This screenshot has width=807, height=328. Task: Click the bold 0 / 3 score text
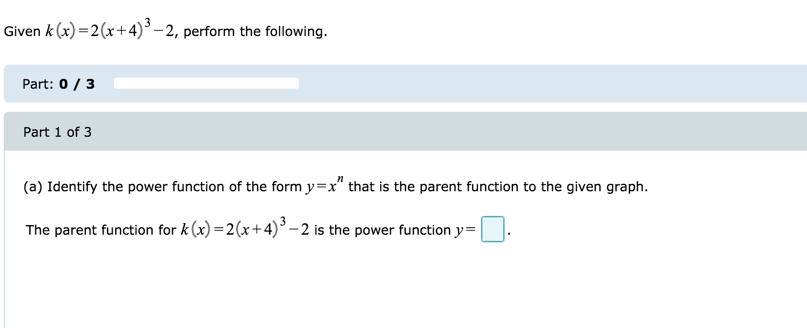(77, 84)
